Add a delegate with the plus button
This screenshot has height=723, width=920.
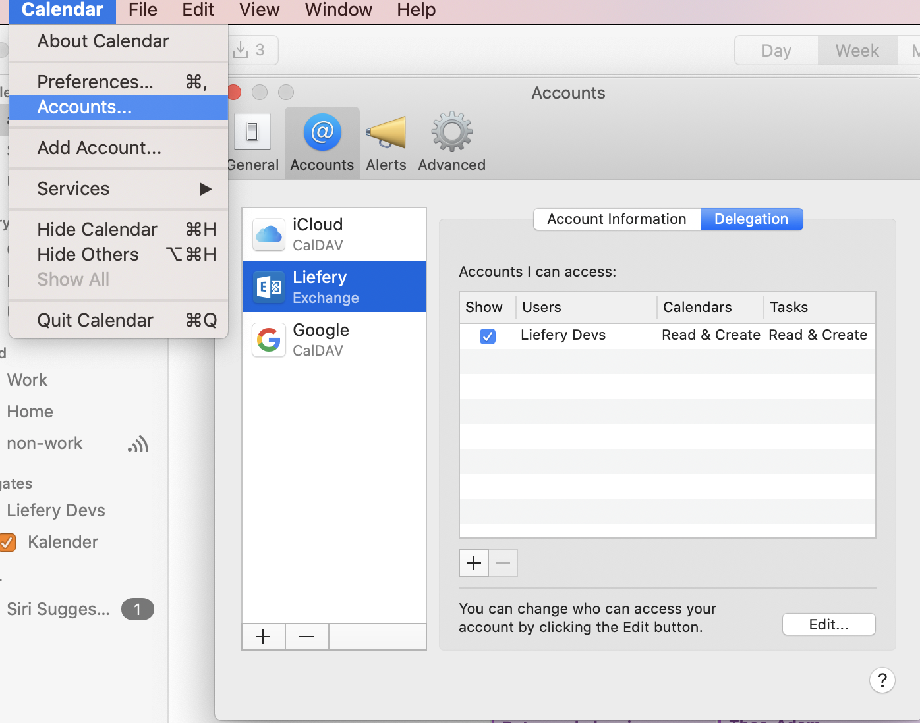pos(474,563)
